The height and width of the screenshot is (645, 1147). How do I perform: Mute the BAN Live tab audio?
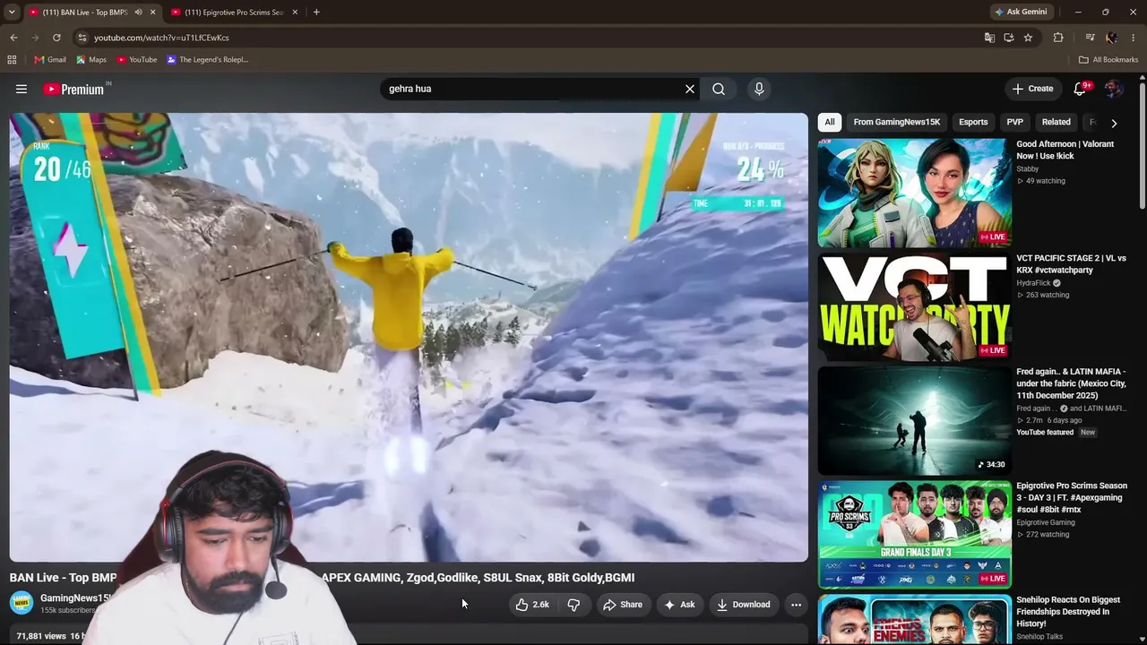[138, 13]
